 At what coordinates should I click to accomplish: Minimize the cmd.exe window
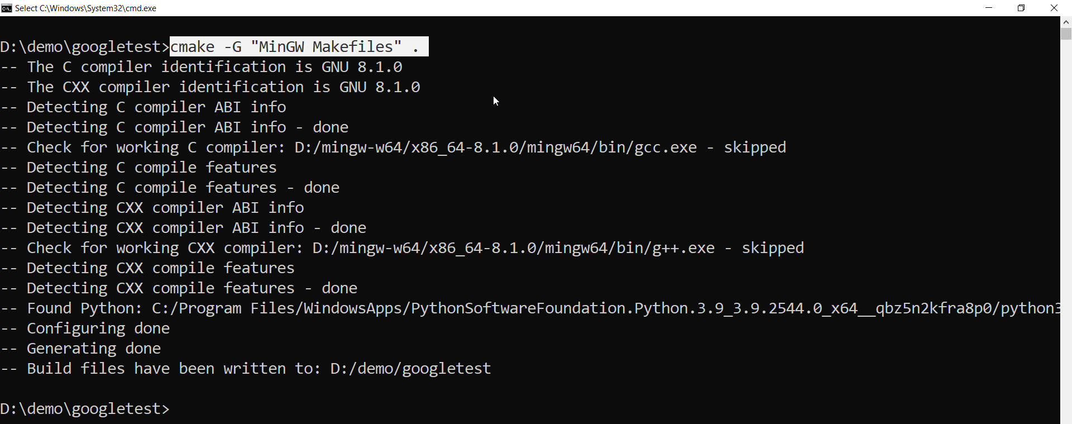[x=989, y=8]
